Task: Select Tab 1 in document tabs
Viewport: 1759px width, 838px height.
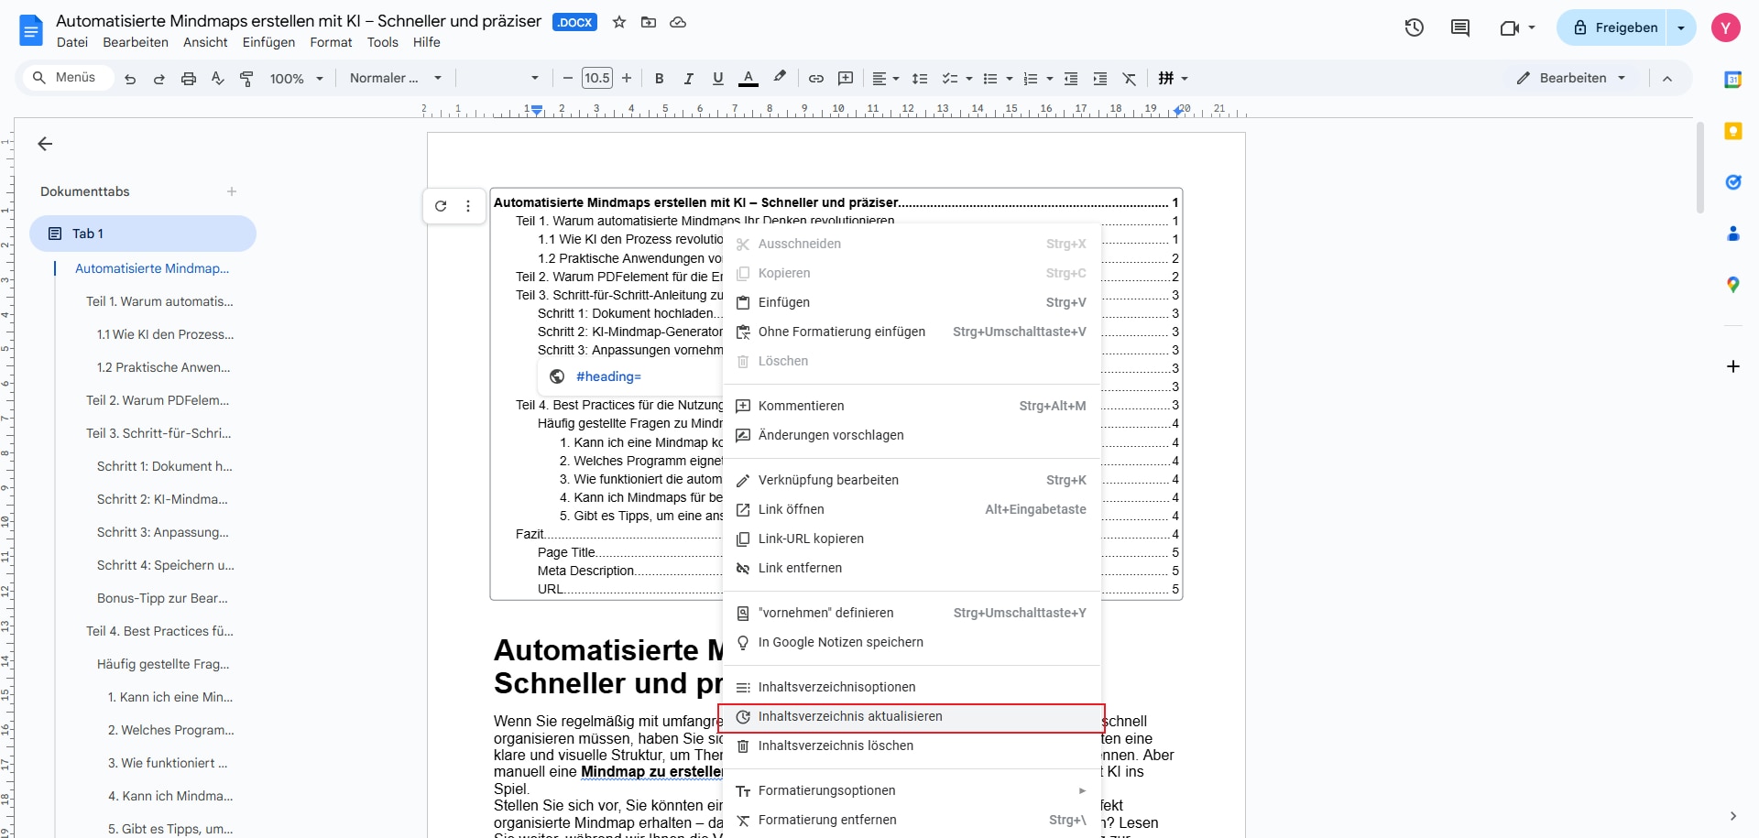Action: tap(143, 234)
